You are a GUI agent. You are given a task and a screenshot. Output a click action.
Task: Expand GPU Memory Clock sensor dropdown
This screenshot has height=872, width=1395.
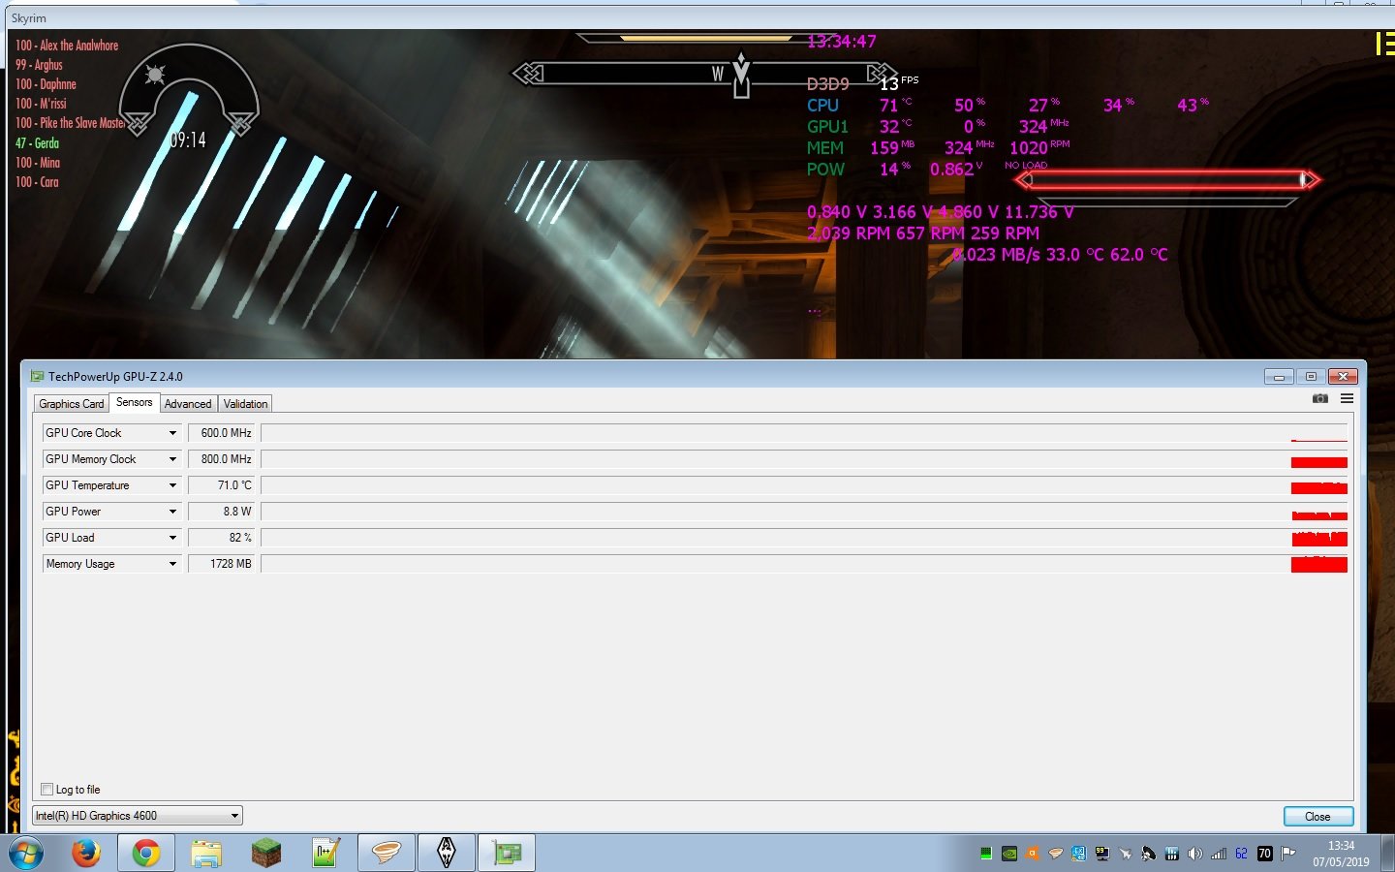pyautogui.click(x=173, y=459)
